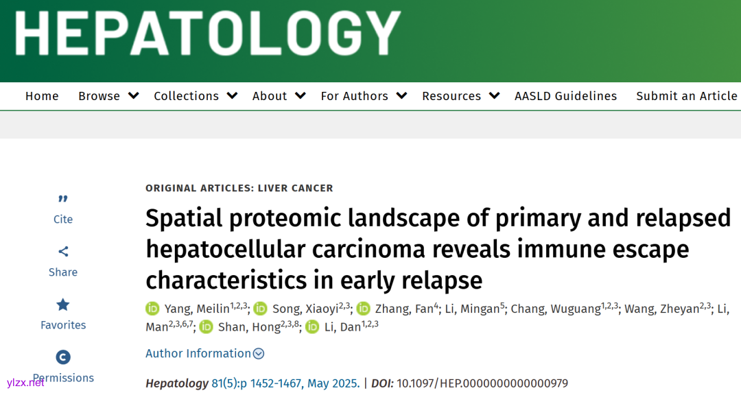Image resolution: width=741 pixels, height=393 pixels.
Task: Click the HEPATOLOGY journal logo
Action: coord(207,33)
